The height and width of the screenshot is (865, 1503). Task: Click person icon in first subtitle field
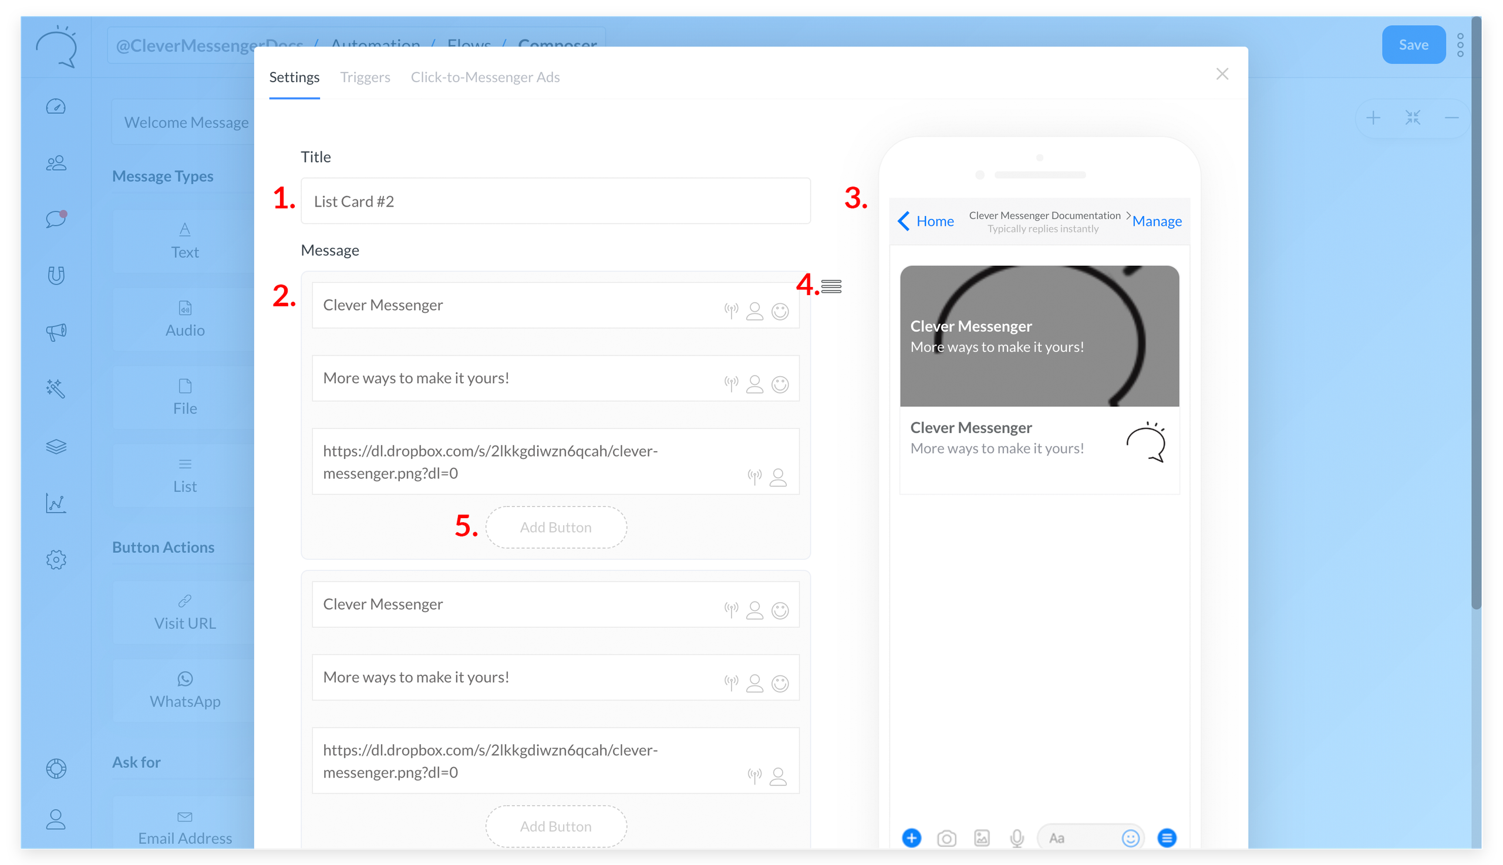tap(754, 384)
